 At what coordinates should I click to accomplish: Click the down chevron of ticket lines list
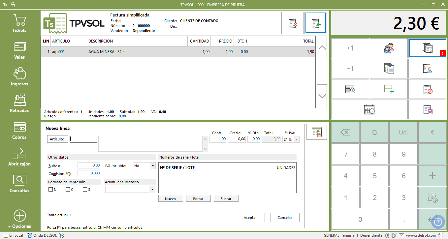click(x=322, y=96)
